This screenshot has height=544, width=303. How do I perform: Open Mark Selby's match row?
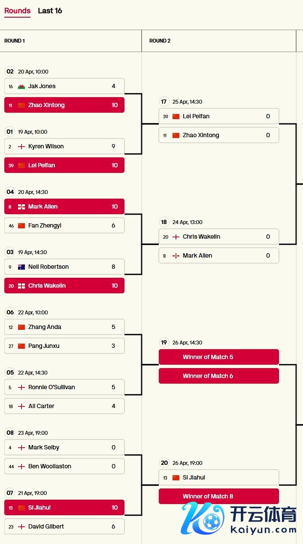click(64, 447)
